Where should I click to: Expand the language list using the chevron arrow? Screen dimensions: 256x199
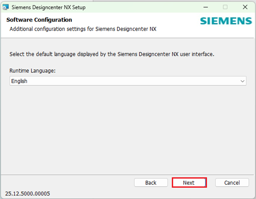(x=243, y=81)
